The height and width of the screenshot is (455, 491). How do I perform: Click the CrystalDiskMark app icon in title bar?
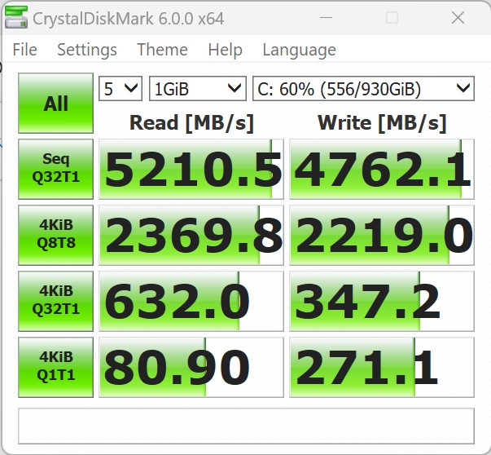[x=16, y=18]
